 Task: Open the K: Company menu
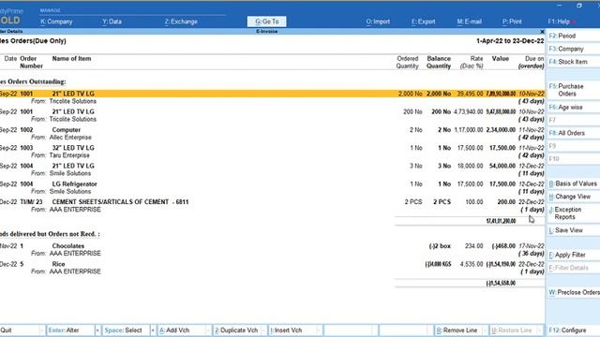(x=56, y=22)
